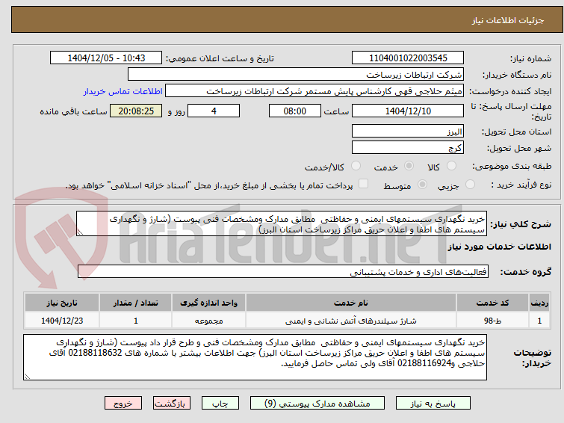Click the کد خدمت column header
Image resolution: width=564 pixels, height=423 pixels.
[492, 303]
